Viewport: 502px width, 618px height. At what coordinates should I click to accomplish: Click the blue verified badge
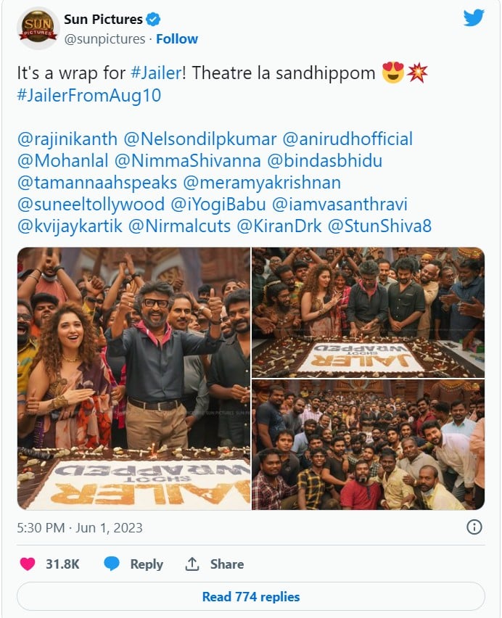pos(153,20)
